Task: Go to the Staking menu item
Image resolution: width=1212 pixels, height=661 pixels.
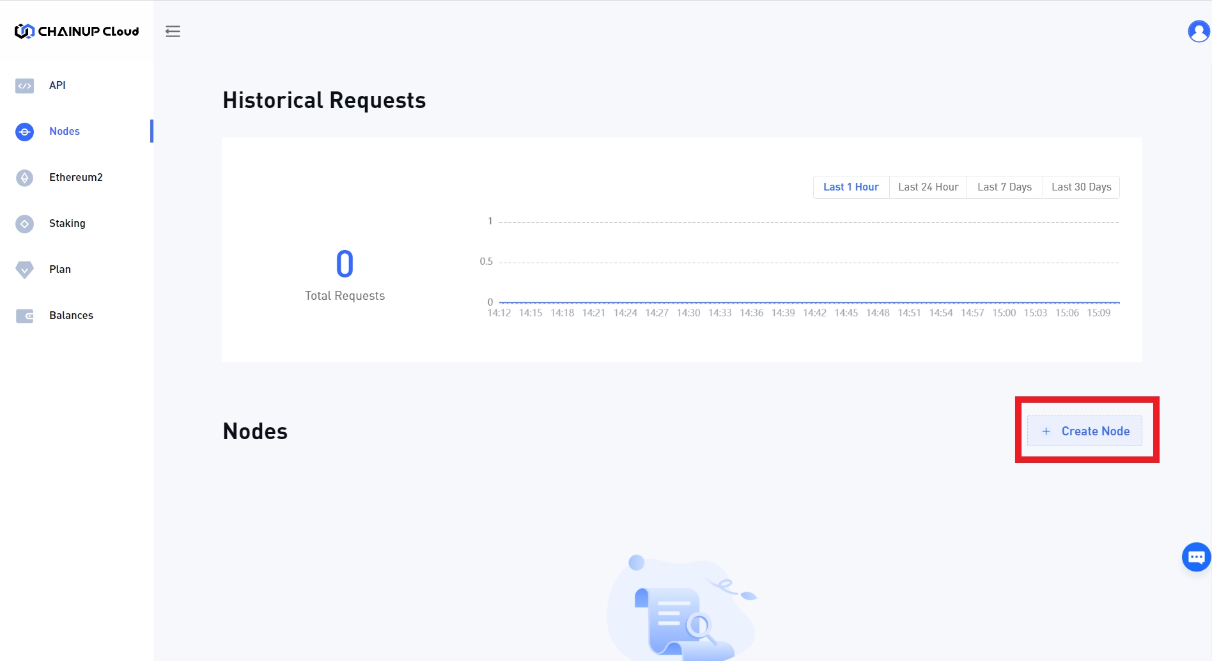Action: click(x=67, y=224)
